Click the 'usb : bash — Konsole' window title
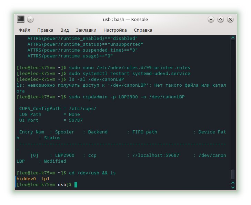Image resolution: width=251 pixels, height=205 pixels. click(x=125, y=20)
